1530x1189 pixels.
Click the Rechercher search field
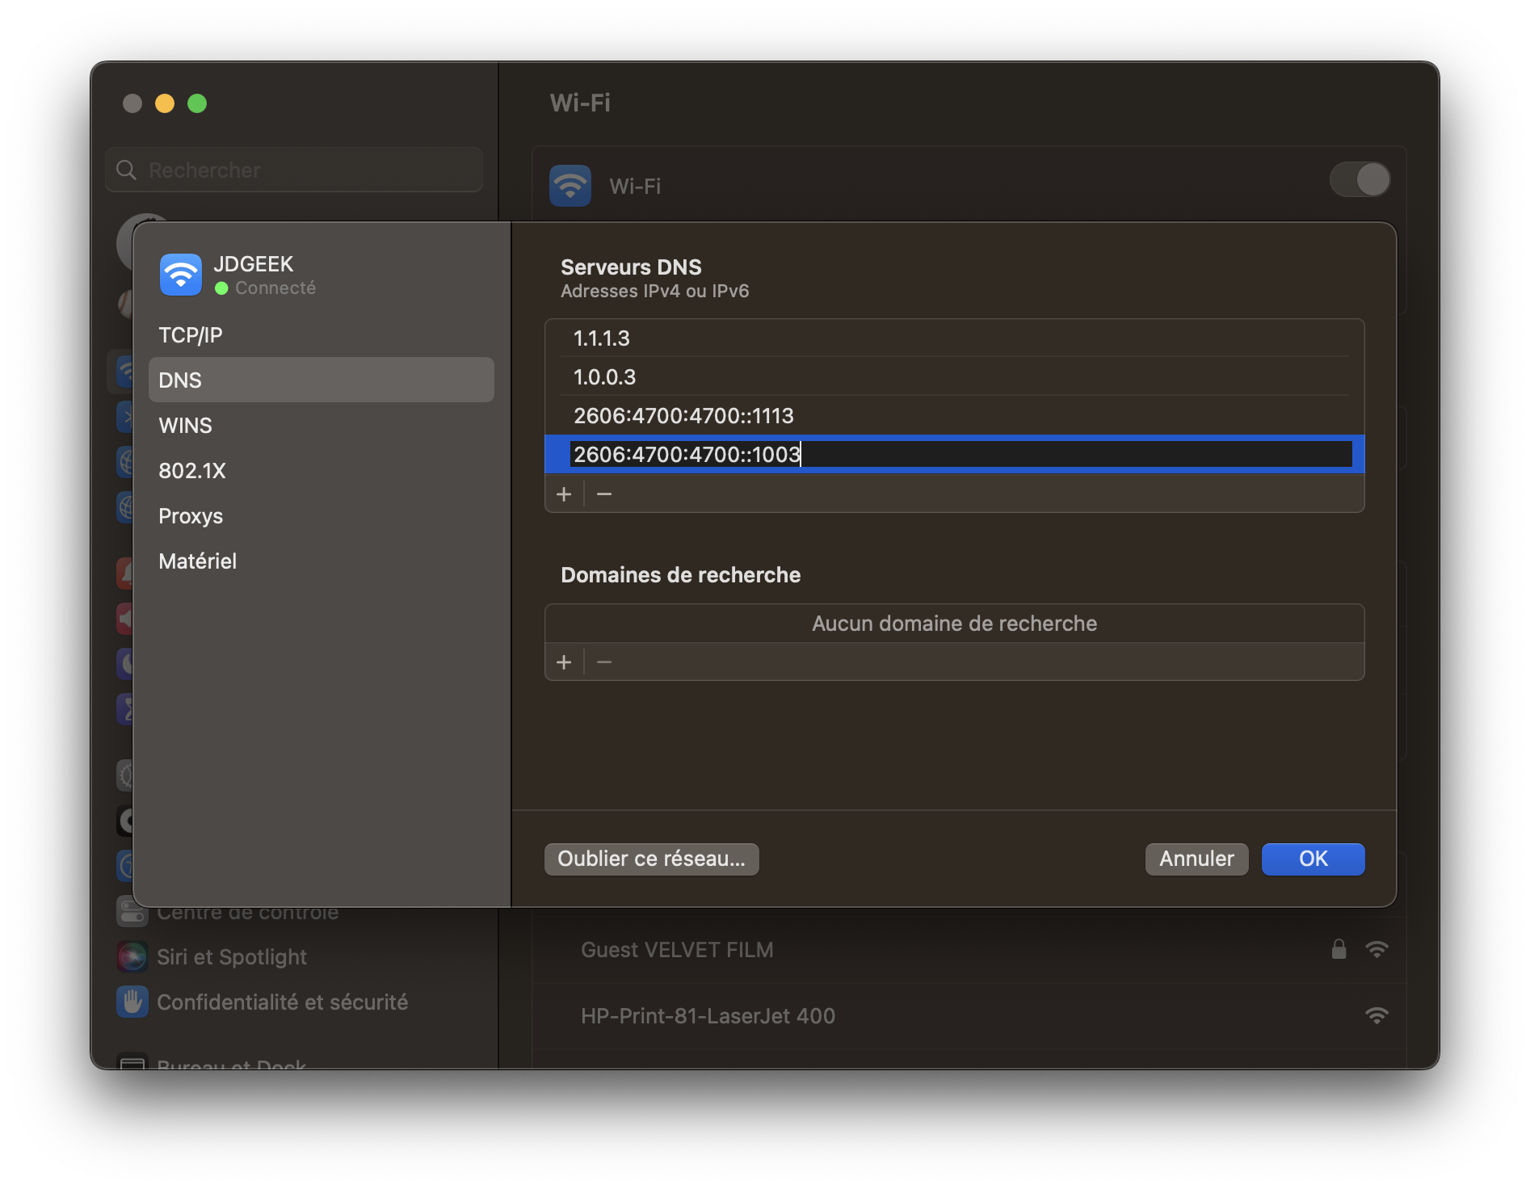pyautogui.click(x=294, y=170)
